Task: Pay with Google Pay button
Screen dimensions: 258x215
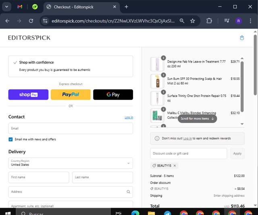Action: (x=113, y=95)
